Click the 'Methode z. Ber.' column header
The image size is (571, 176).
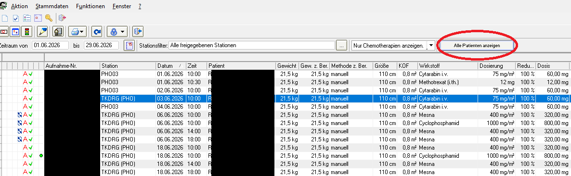point(351,66)
